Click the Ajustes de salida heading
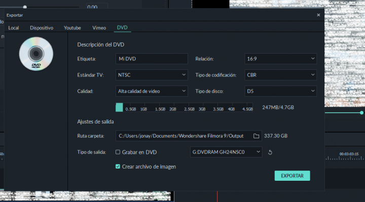The width and height of the screenshot is (365, 202). coord(95,122)
